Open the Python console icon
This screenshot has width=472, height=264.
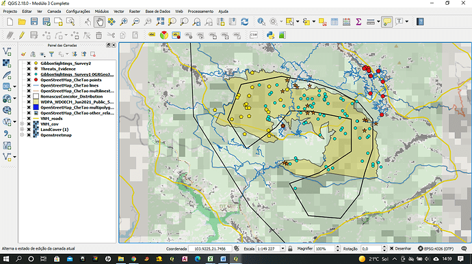coord(270,35)
